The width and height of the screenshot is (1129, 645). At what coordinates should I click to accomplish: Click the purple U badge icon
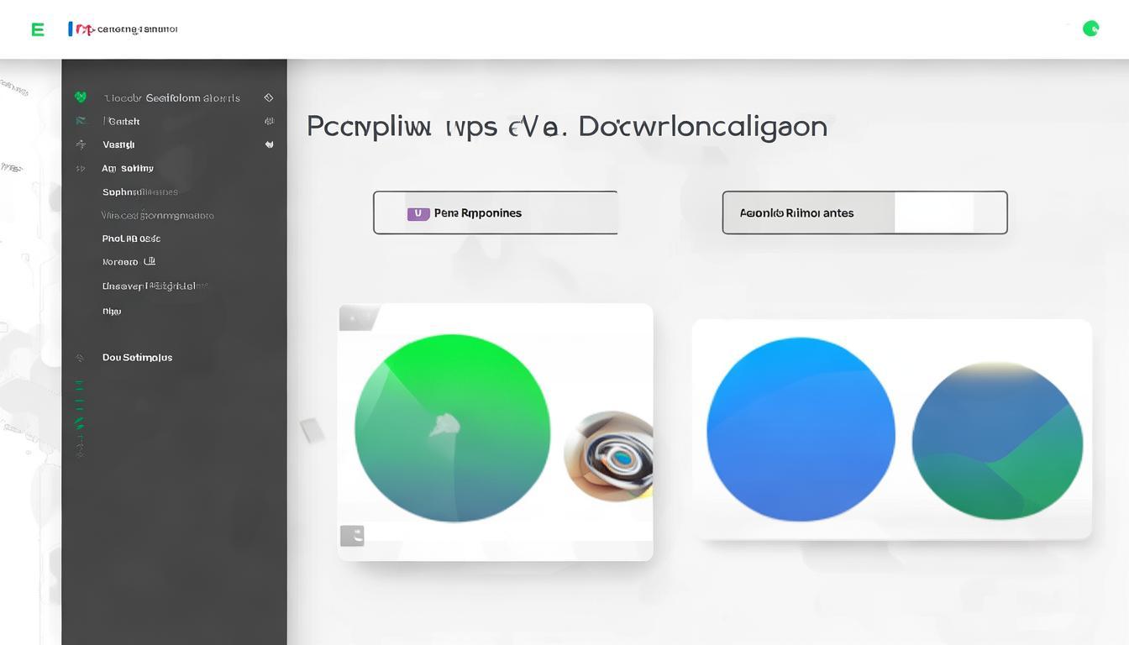point(417,213)
